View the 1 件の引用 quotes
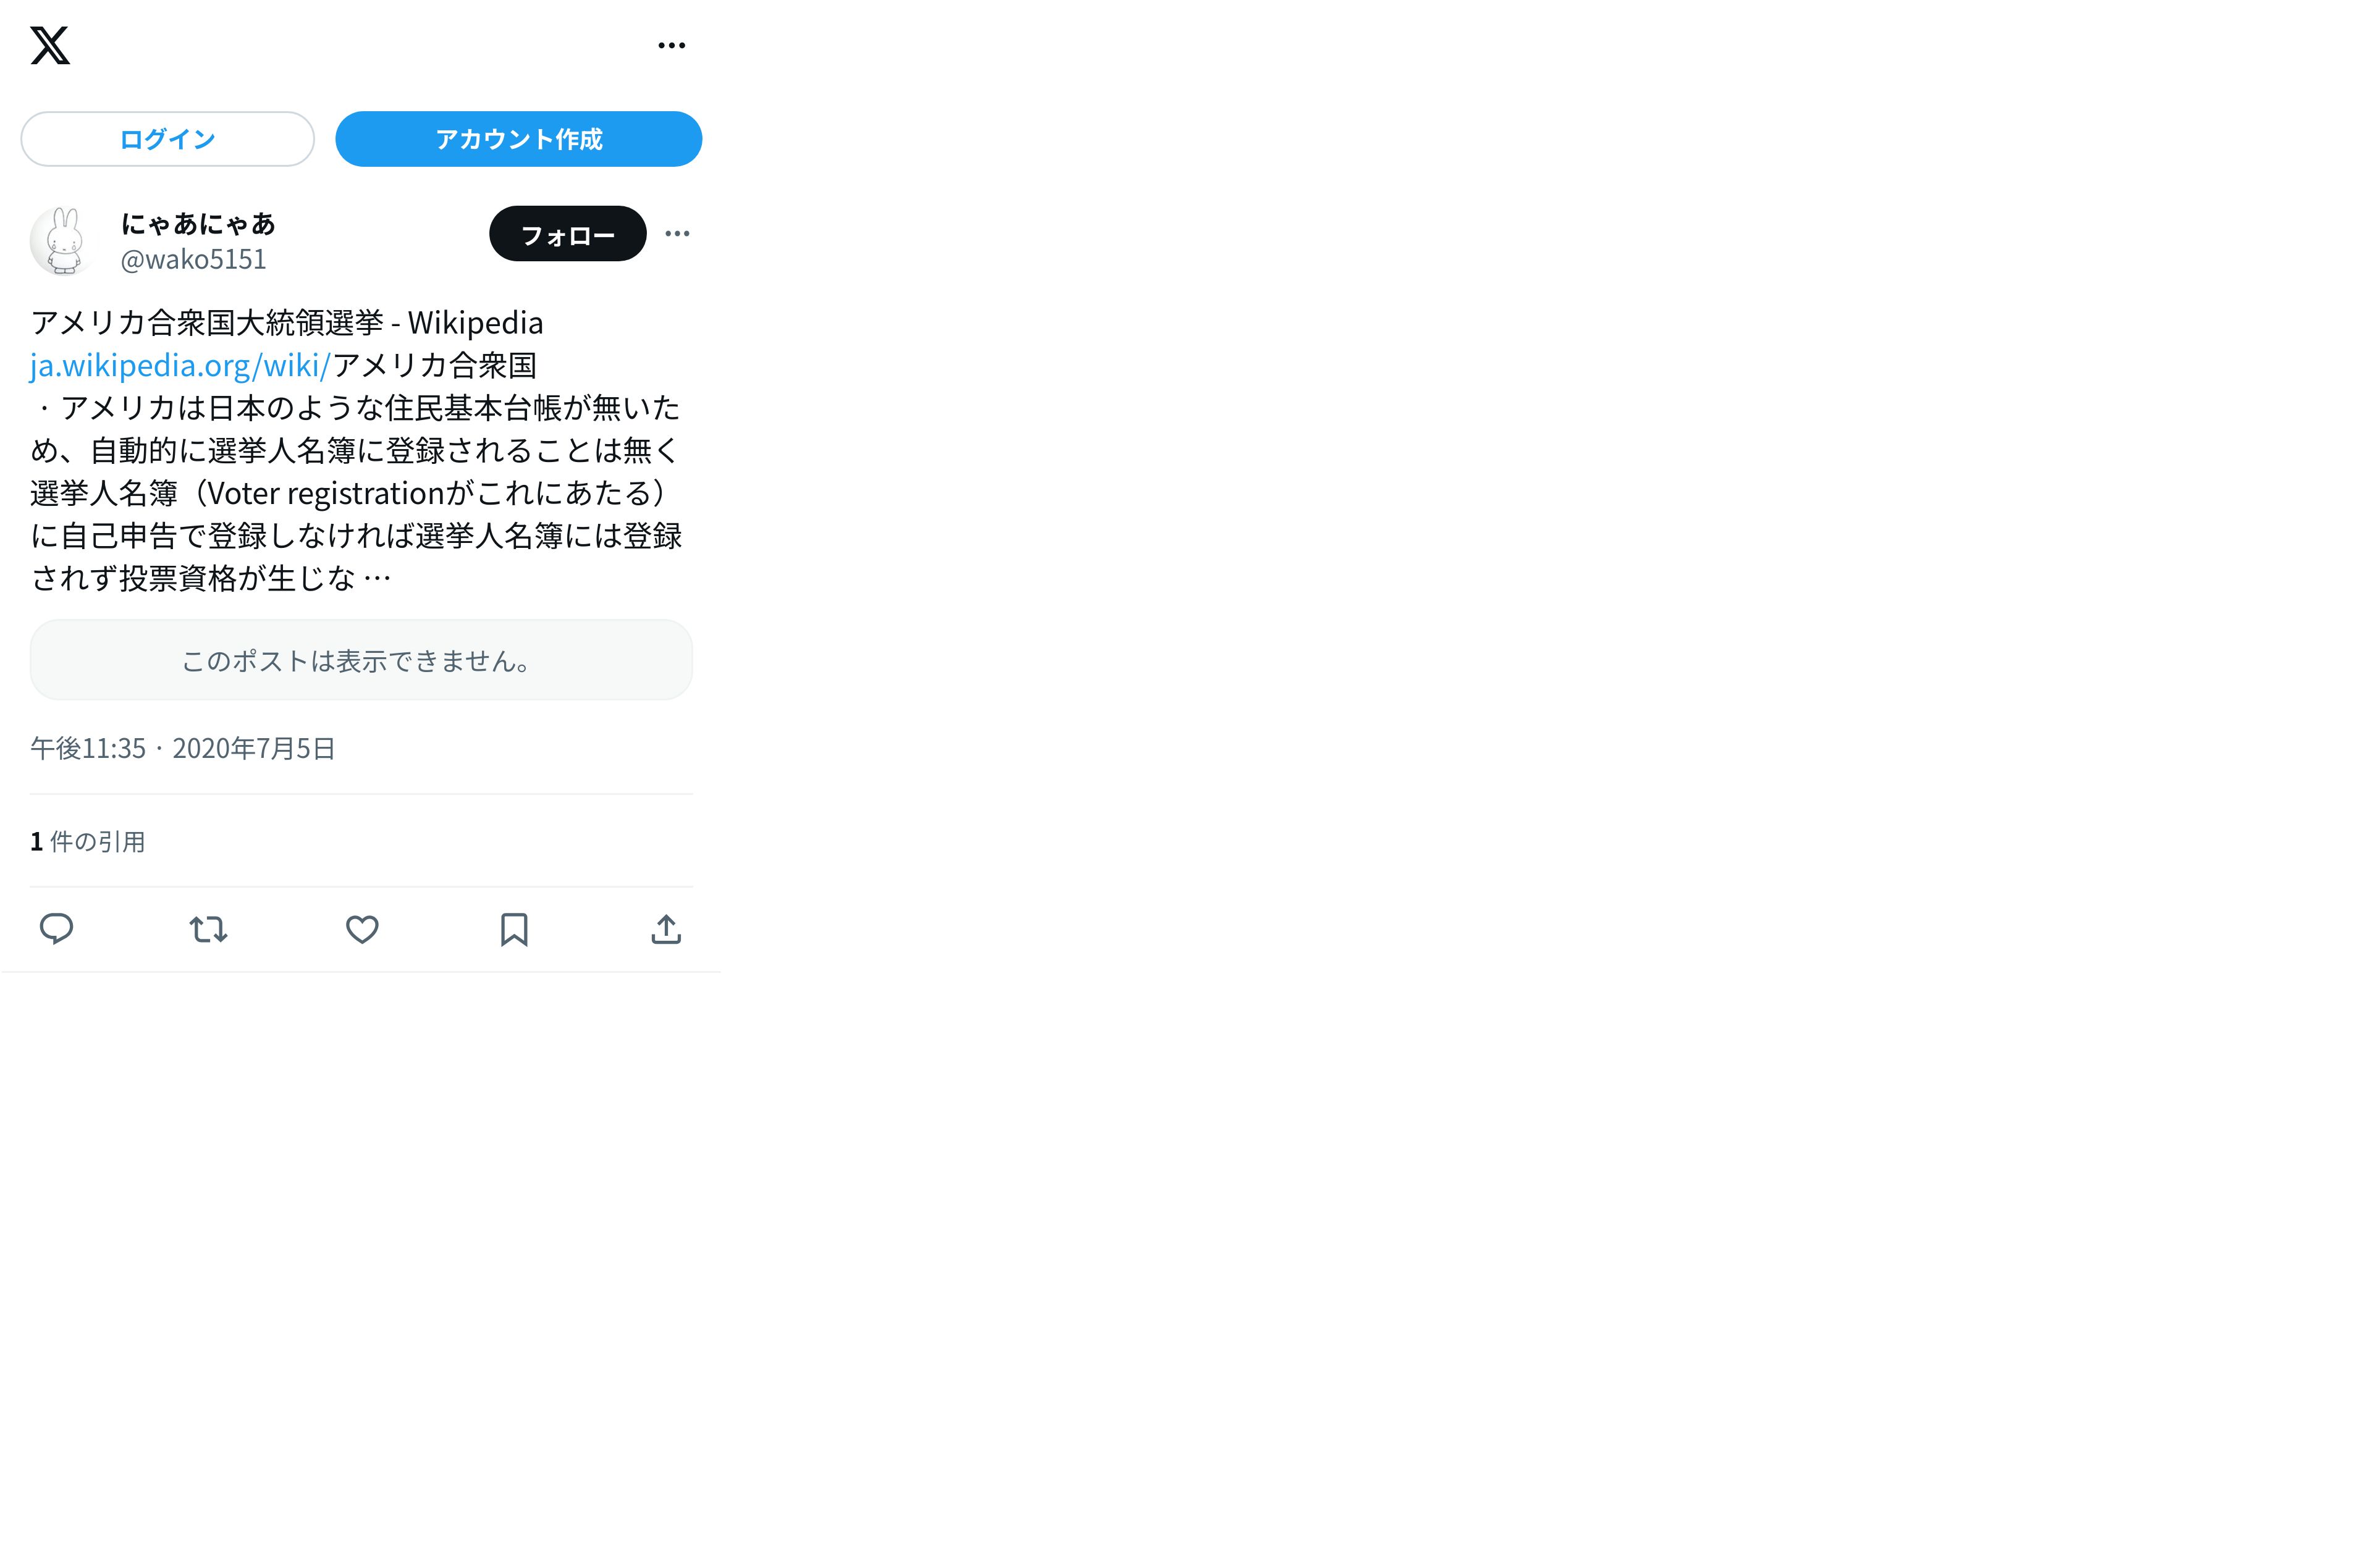Image resolution: width=2380 pixels, height=1564 pixels. (x=88, y=842)
